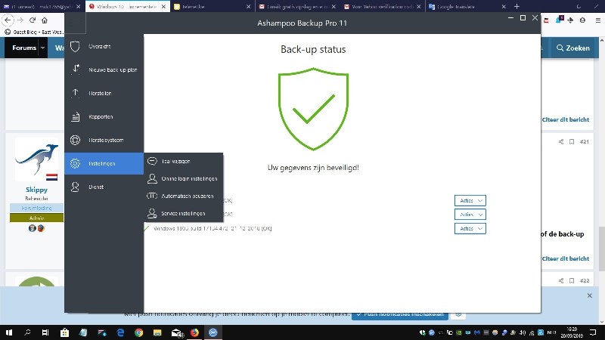The image size is (605, 340).
Task: Click the upper Citeer dit bericht link
Action: point(565,119)
